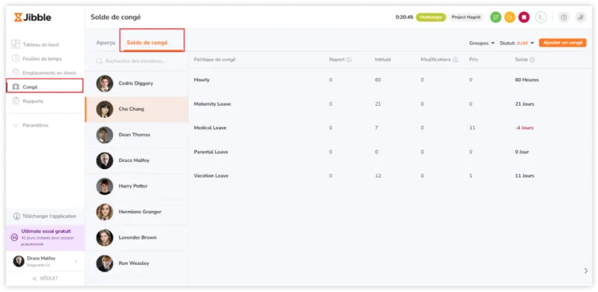Viewport: 598px width, 292px height.
Task: Select Harry Potter in member list
Action: [x=136, y=186]
